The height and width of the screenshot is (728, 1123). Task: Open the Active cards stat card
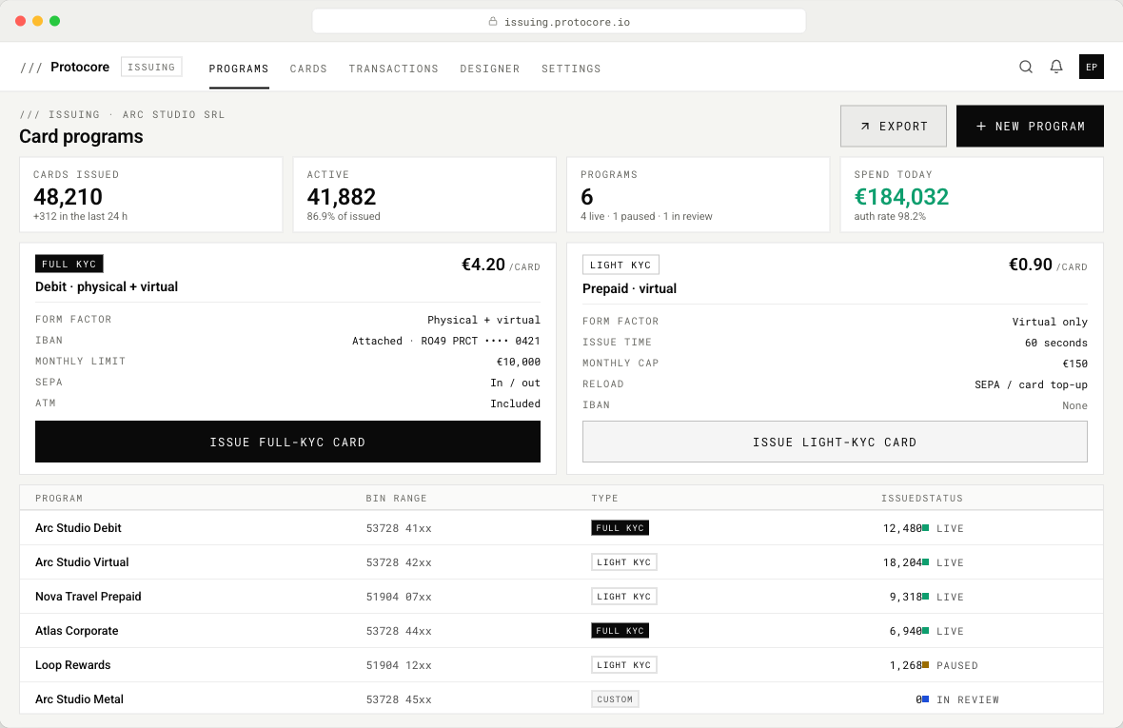coord(424,195)
